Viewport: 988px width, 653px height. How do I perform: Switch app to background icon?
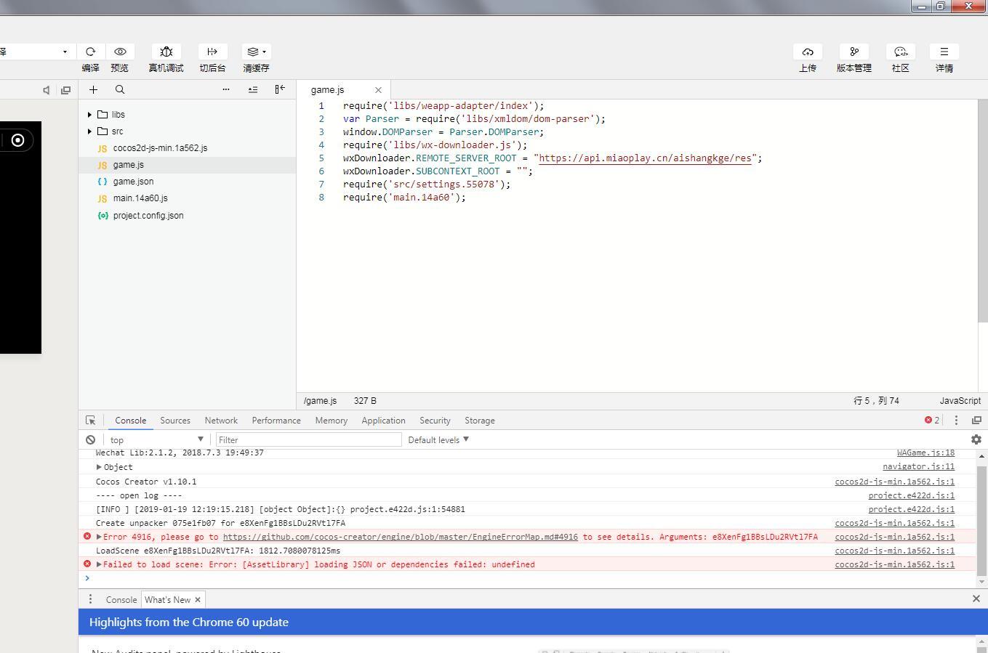[x=212, y=52]
